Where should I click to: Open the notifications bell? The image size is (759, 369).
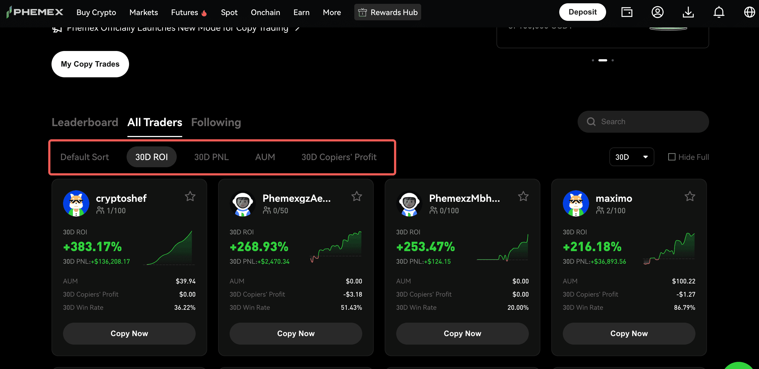719,12
